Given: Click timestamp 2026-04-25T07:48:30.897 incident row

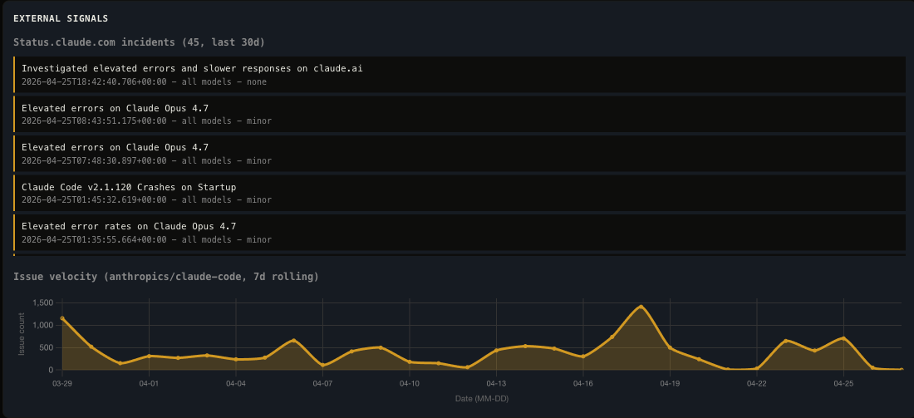Looking at the screenshot, I should click(459, 154).
